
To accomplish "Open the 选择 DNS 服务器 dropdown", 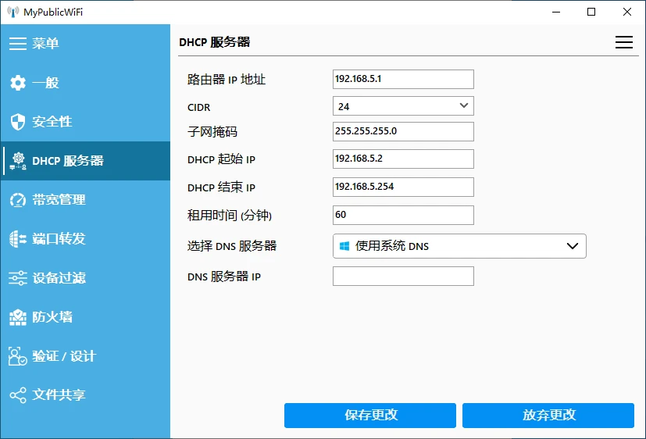I will (x=459, y=246).
